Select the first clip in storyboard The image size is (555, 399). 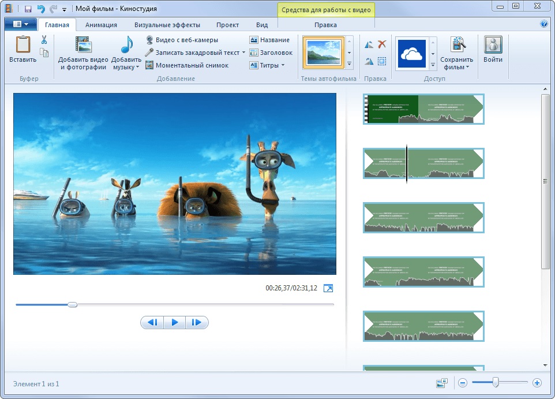(423, 109)
